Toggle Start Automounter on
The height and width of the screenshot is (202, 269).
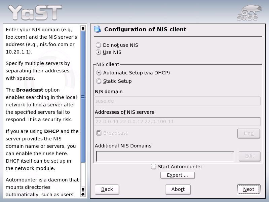[x=153, y=166]
